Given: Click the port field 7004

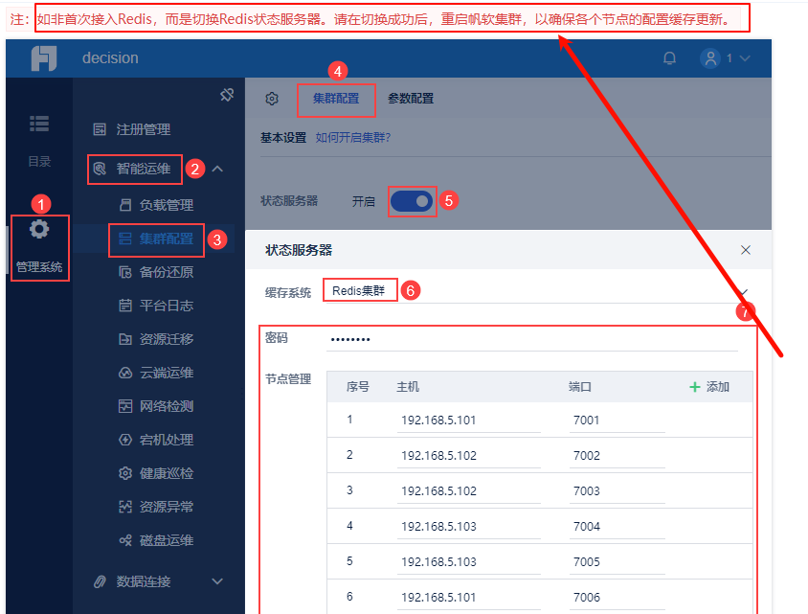Looking at the screenshot, I should point(617,527).
